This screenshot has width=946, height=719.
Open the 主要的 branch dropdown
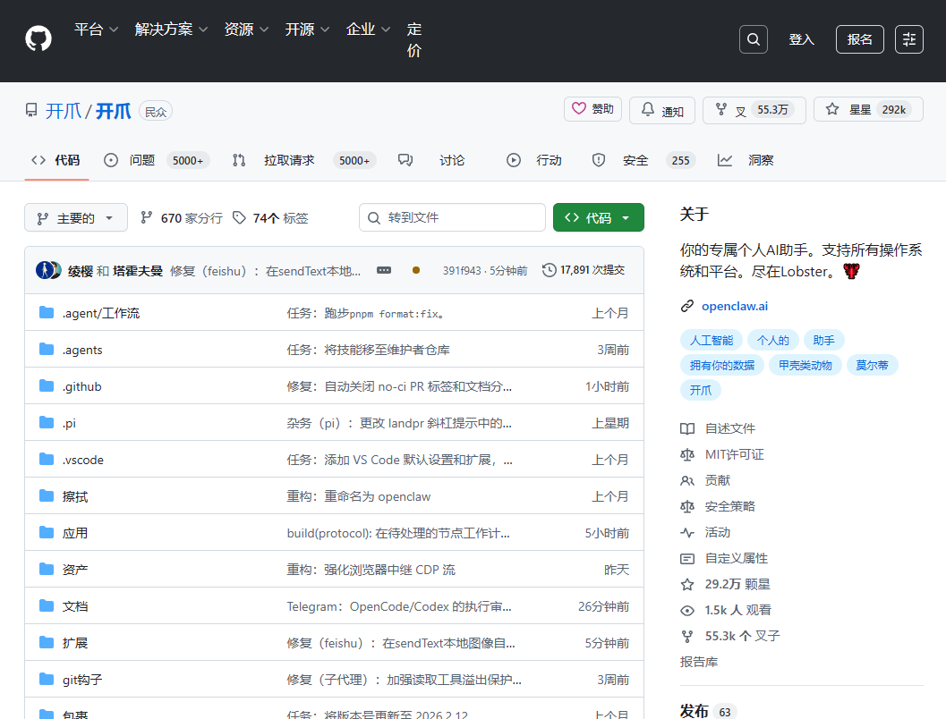[76, 217]
